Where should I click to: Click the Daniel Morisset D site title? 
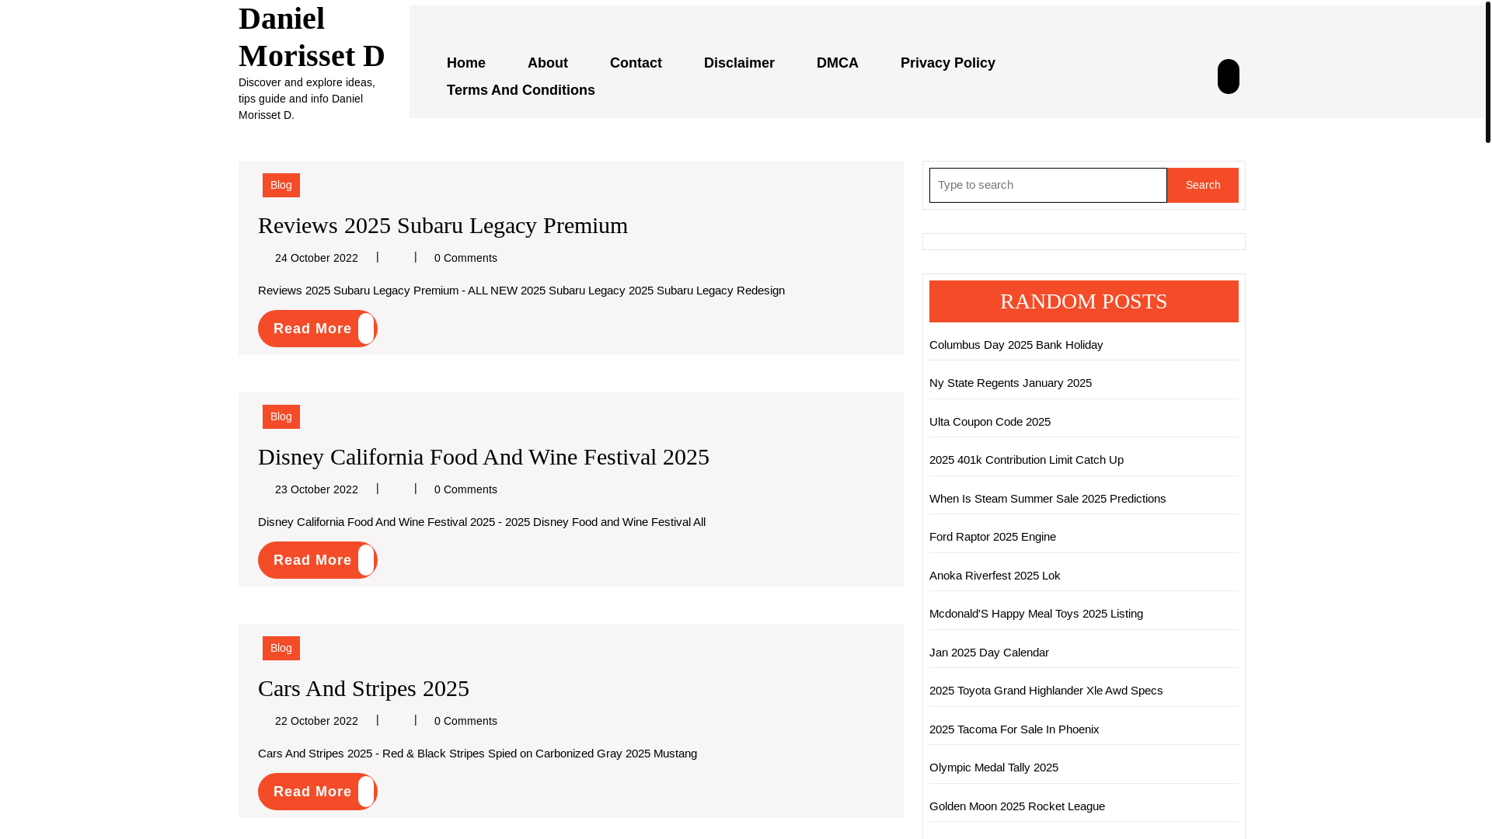[312, 37]
